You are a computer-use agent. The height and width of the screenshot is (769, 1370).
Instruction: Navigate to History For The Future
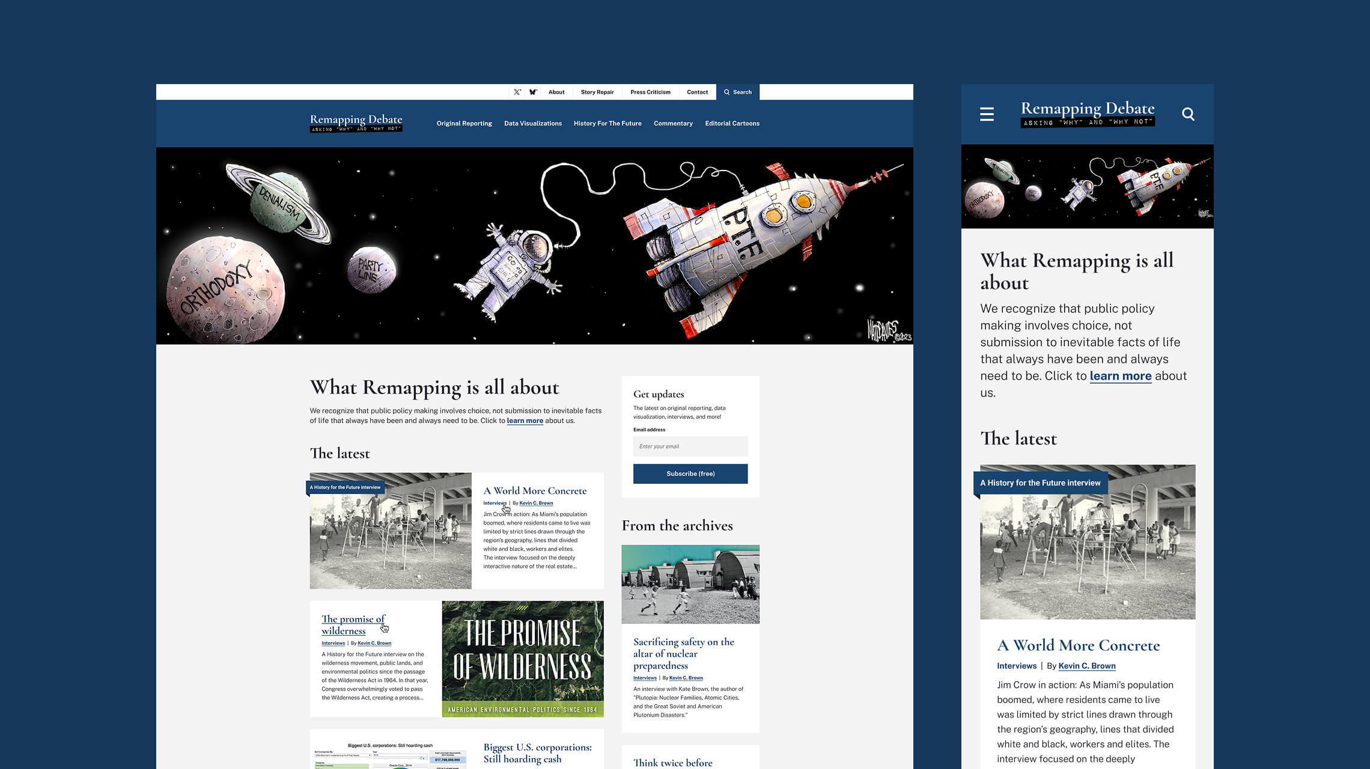pos(607,123)
